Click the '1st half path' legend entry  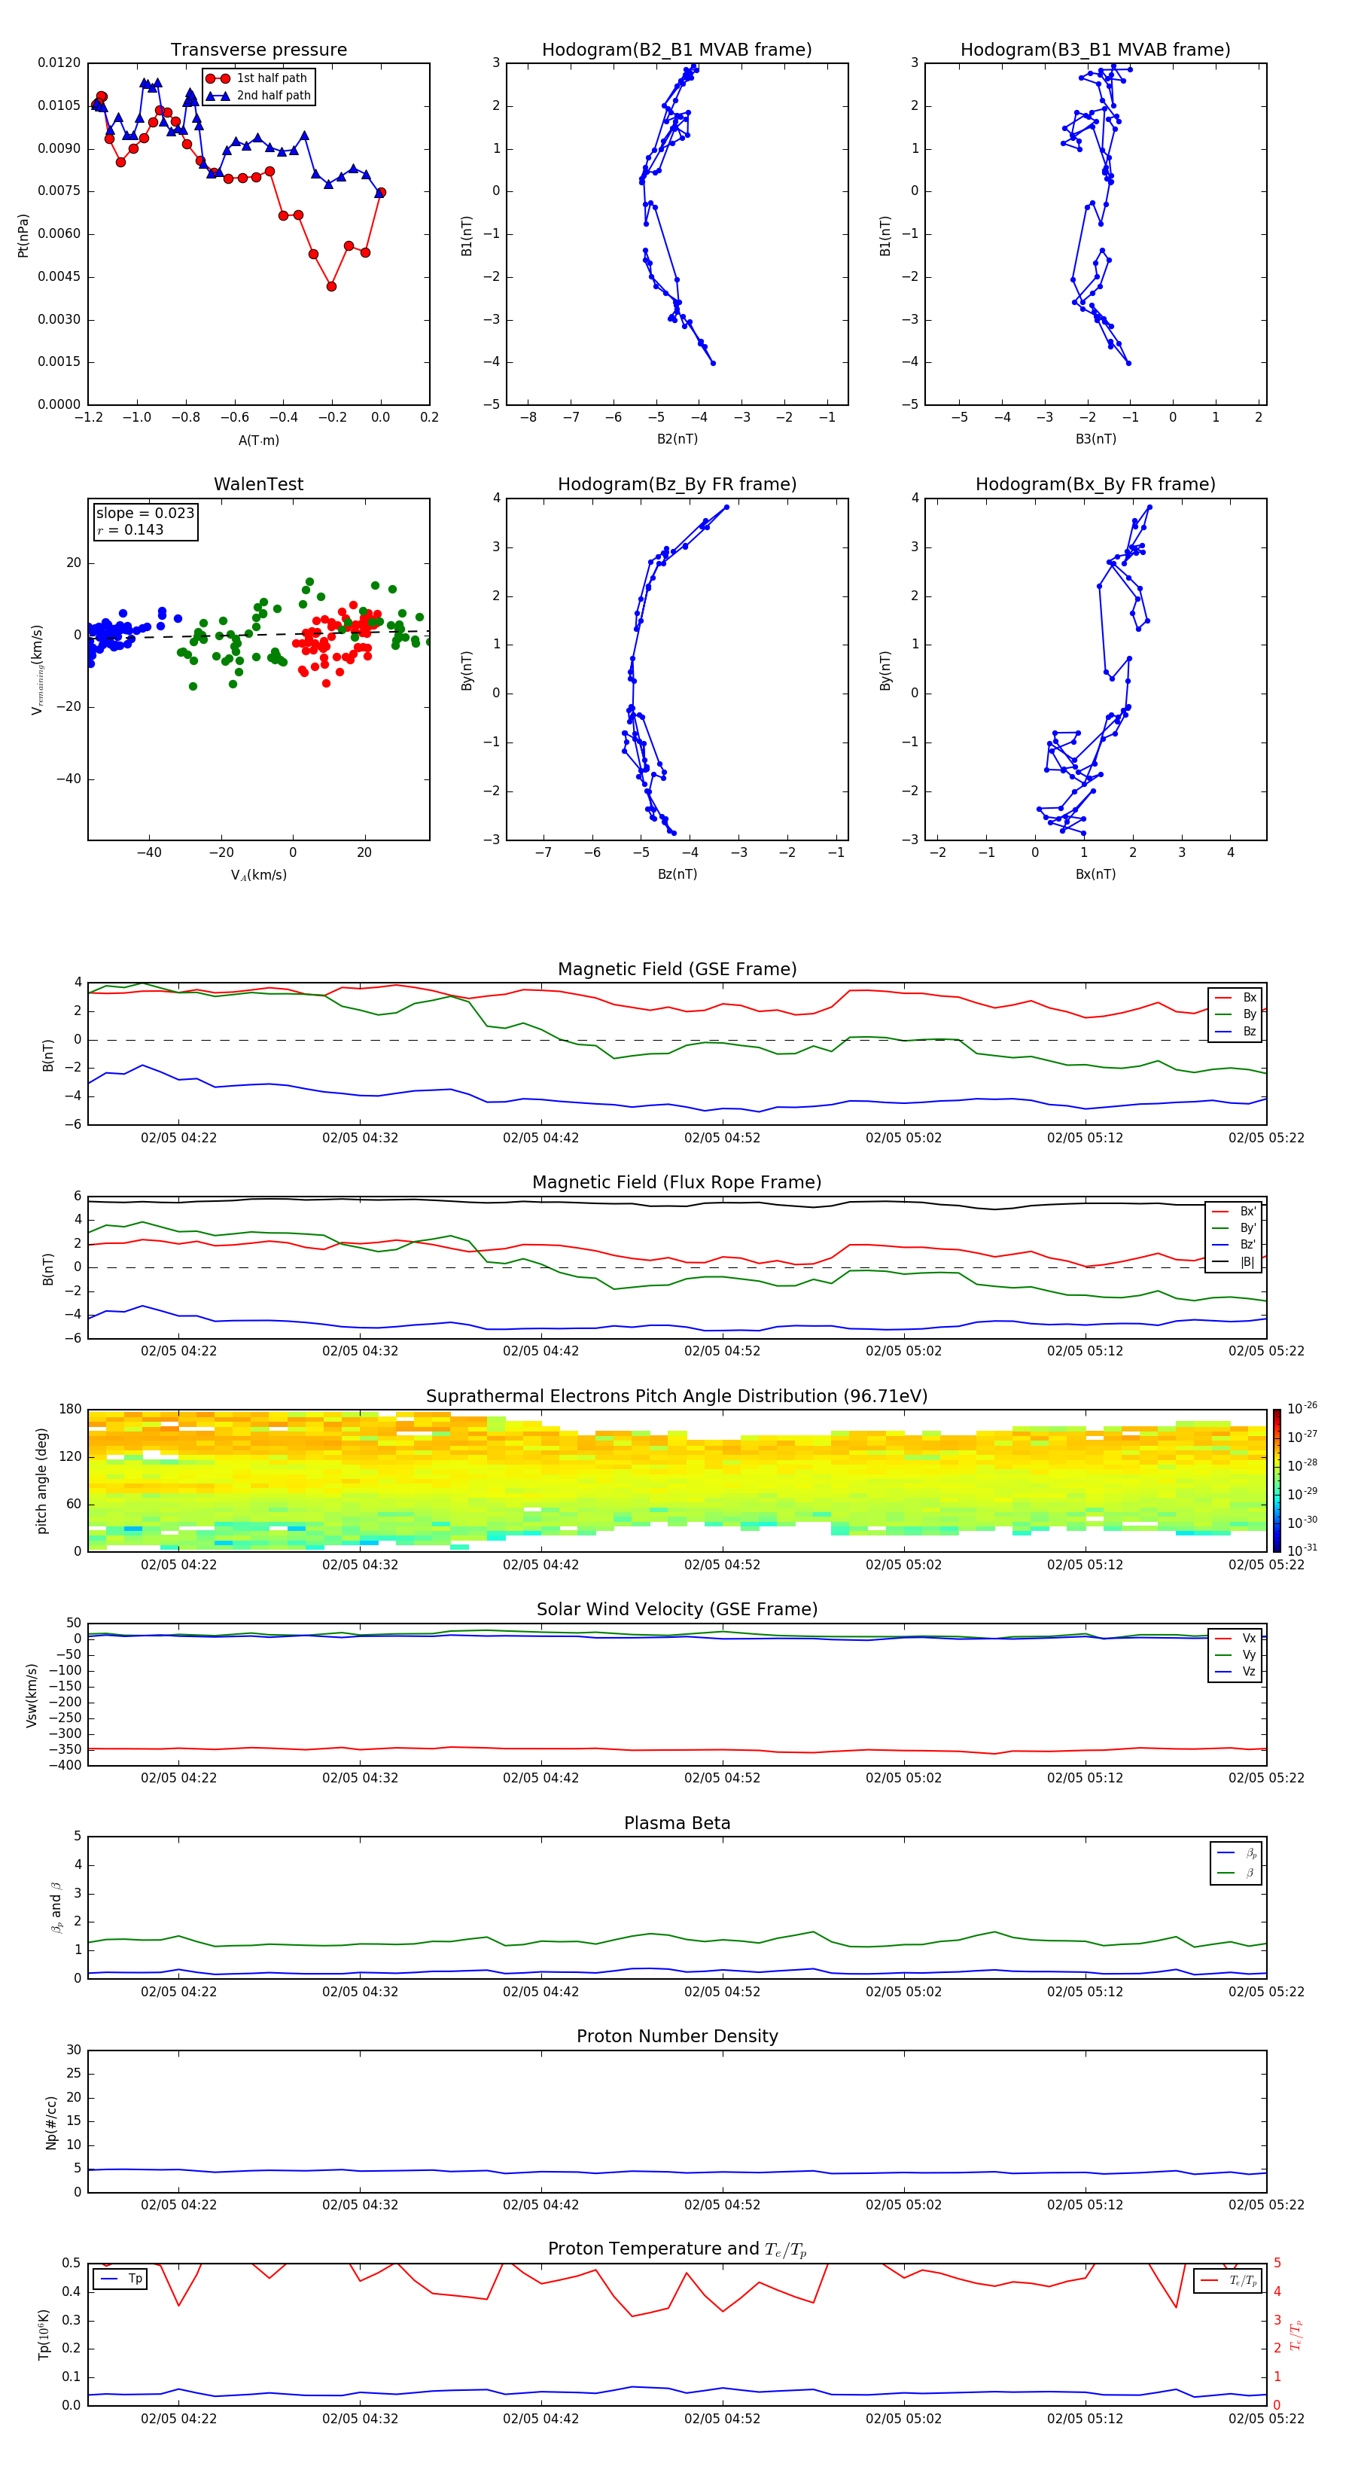click(x=257, y=78)
